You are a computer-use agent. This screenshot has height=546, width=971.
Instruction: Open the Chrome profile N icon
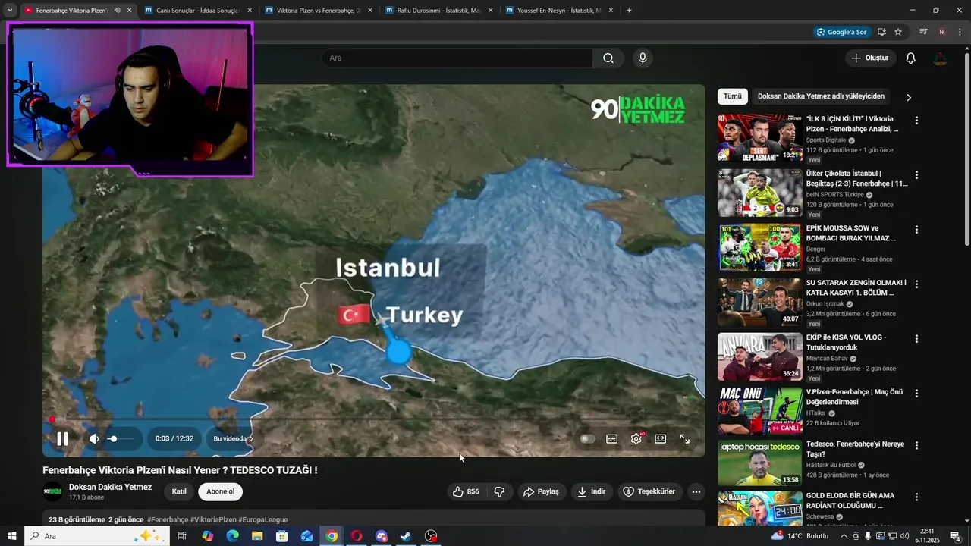941,32
